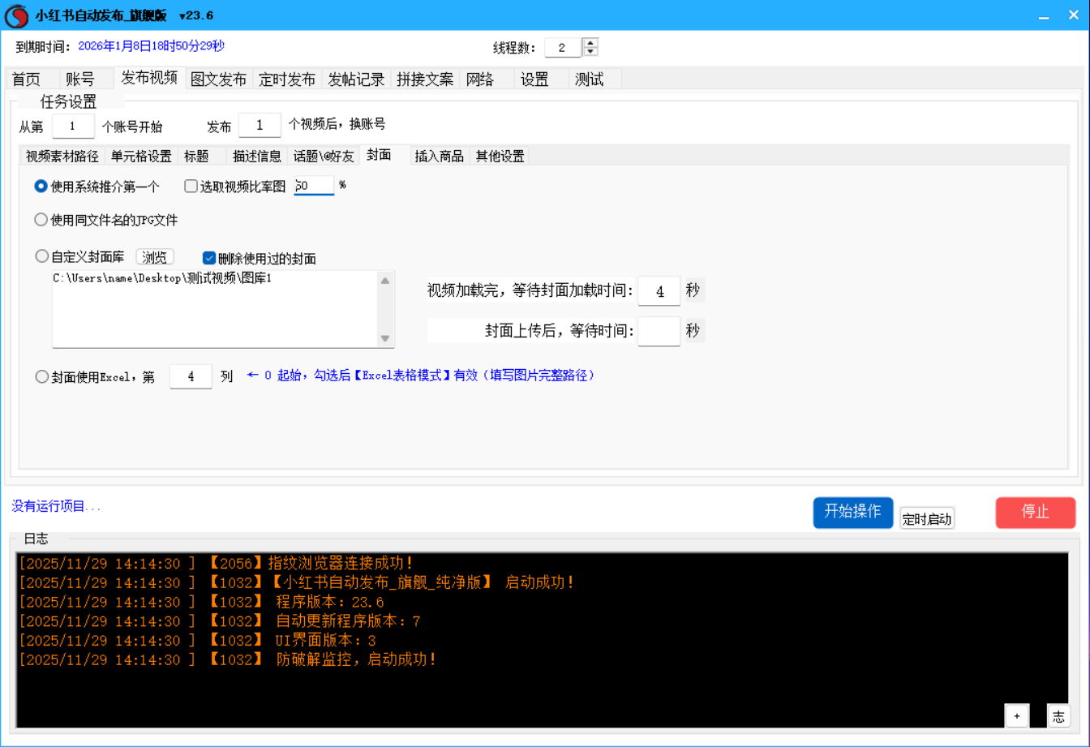Increase thread count with up arrow
This screenshot has width=1090, height=747.
pyautogui.click(x=591, y=43)
